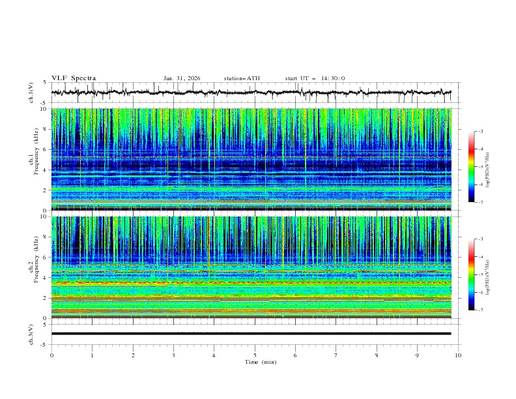The image size is (516, 399).
Task: Click the ch.1(V) waveform axis label
Action: 31,93
